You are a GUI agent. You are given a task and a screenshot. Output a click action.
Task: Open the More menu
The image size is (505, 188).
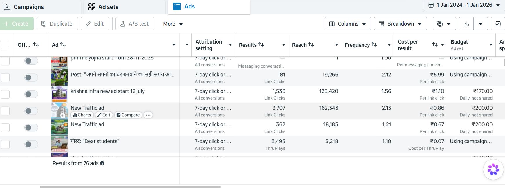tap(173, 24)
